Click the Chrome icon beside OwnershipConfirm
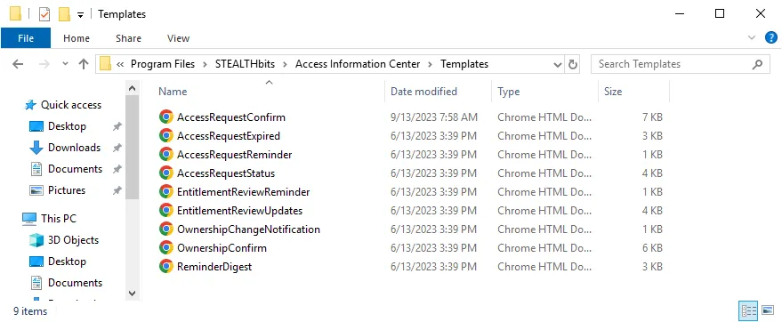This screenshot has height=322, width=782. [166, 248]
